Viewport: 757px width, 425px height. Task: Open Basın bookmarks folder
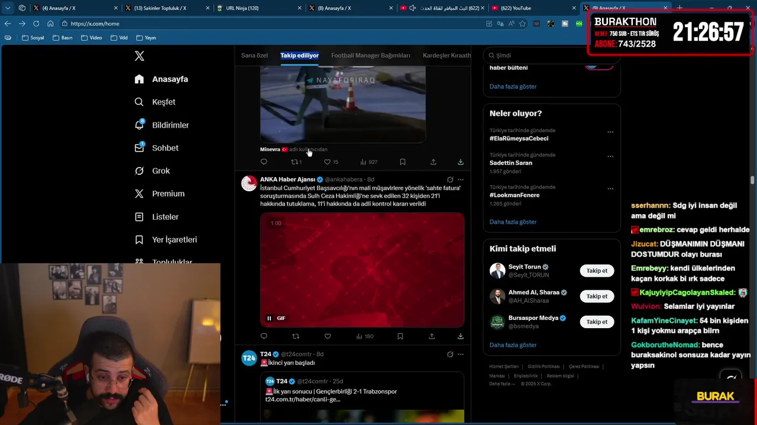[63, 38]
